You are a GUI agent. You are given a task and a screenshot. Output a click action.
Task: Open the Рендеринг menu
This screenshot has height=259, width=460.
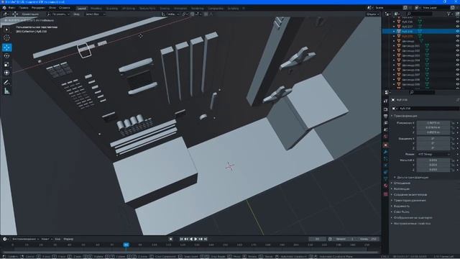(38, 8)
